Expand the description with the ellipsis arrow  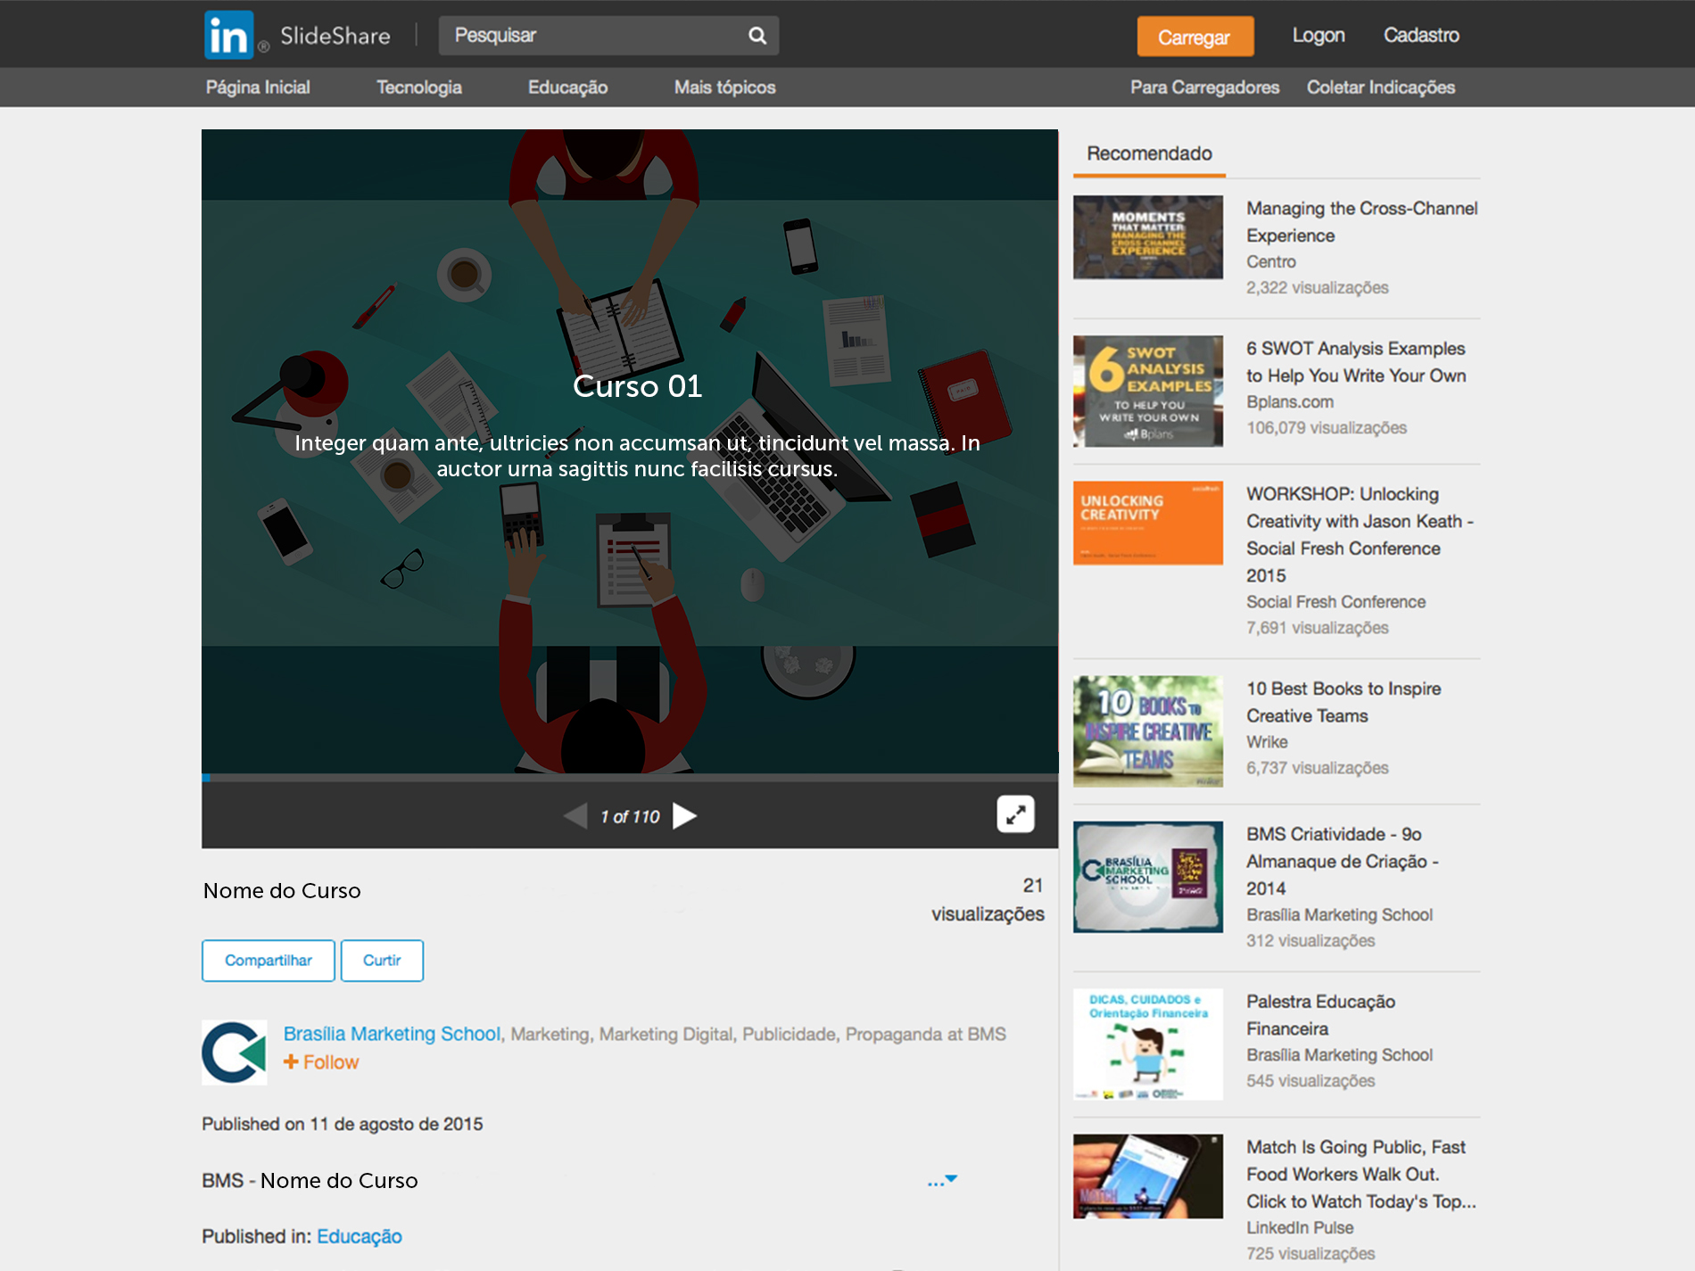942,1181
